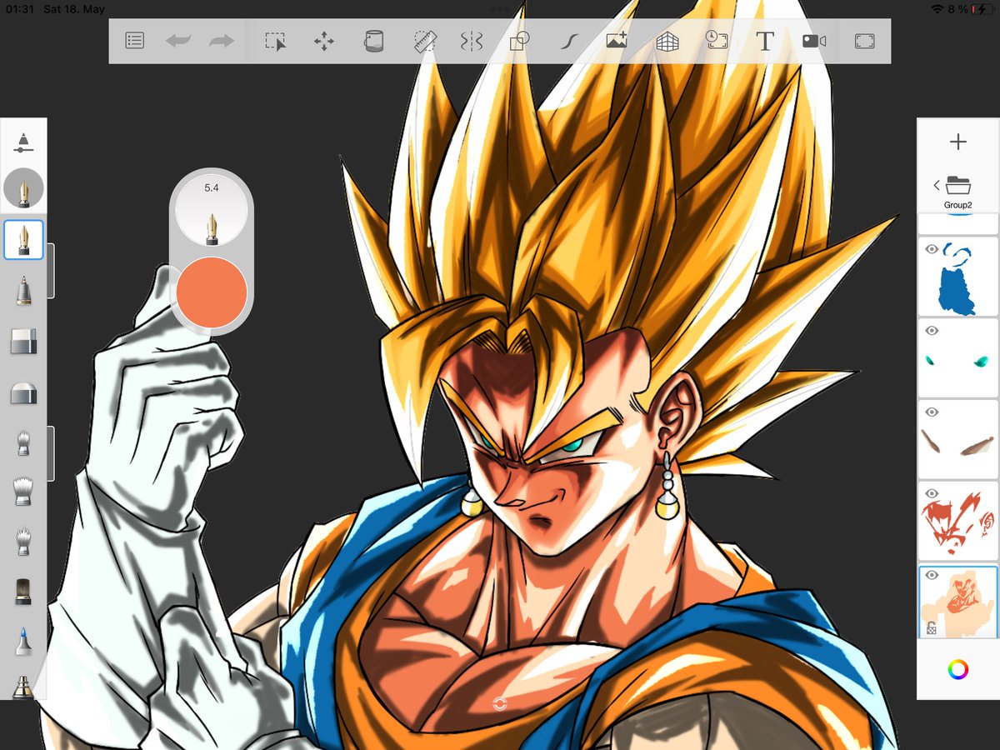This screenshot has width=1000, height=750.
Task: Open the orange color puck
Action: pos(212,292)
